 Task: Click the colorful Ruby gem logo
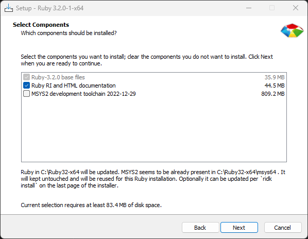point(292,30)
